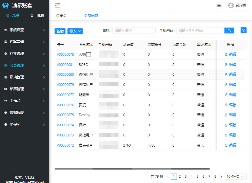This screenshot has width=252, height=183.
Task: Switch to the 仪表盘 tab
Action: (61, 15)
